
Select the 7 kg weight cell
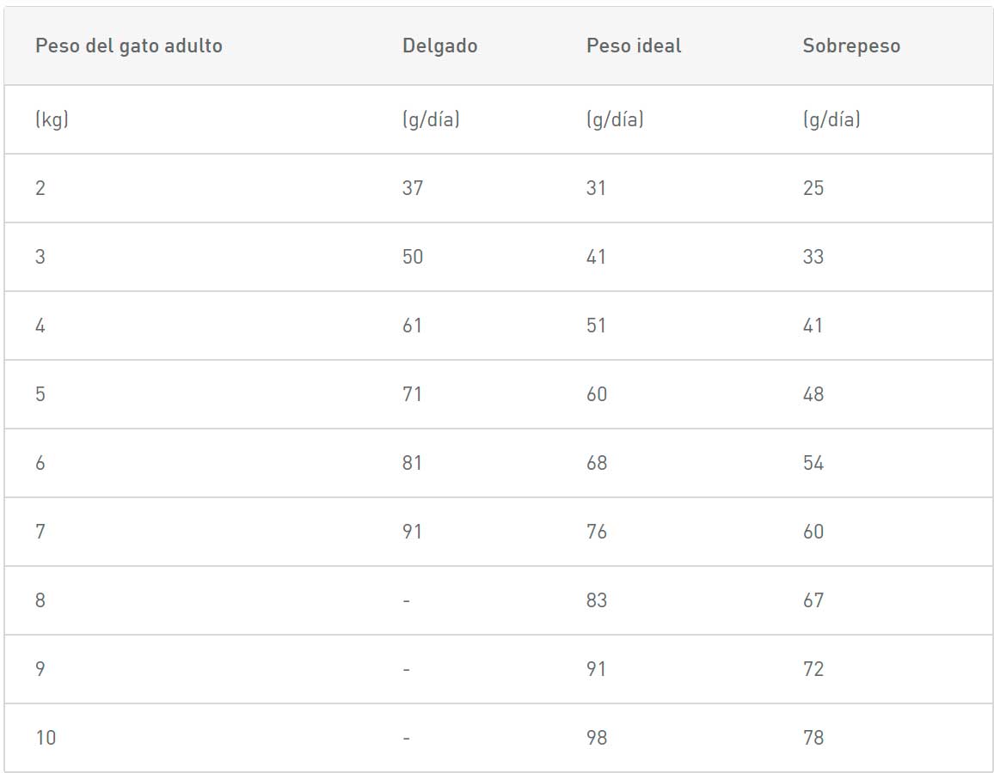(x=40, y=532)
